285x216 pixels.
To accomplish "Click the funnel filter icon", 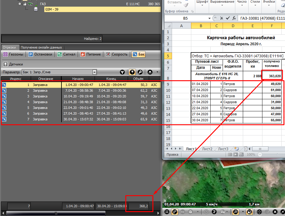I will coord(122,72).
